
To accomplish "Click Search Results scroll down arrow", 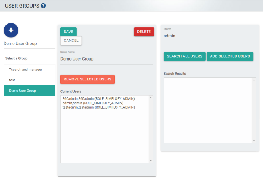I will pos(254,140).
